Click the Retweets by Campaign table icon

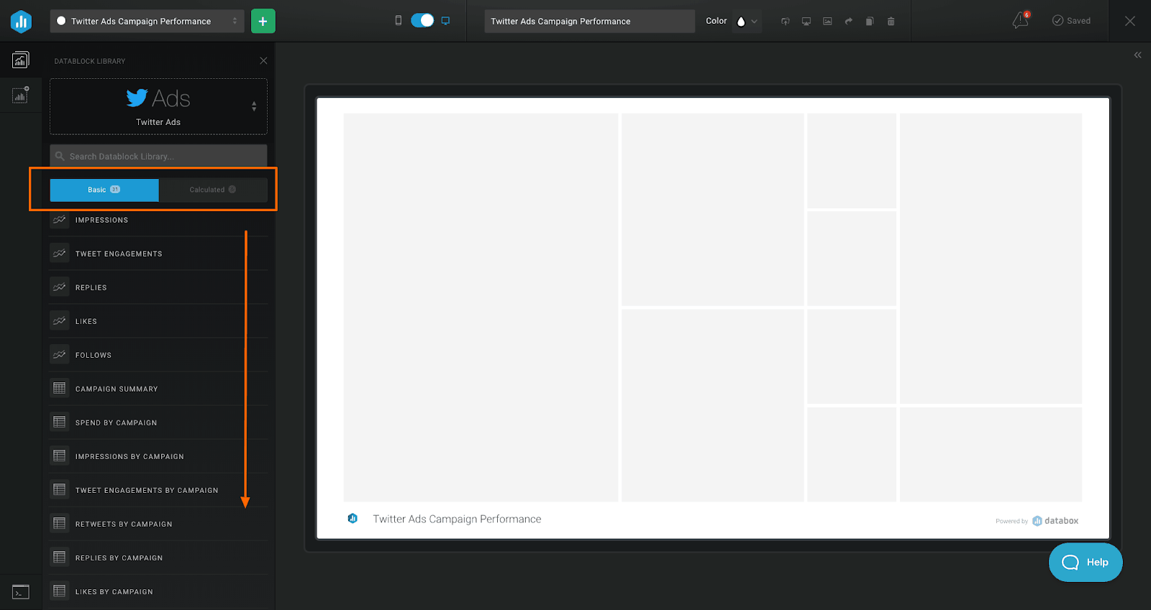coord(60,524)
